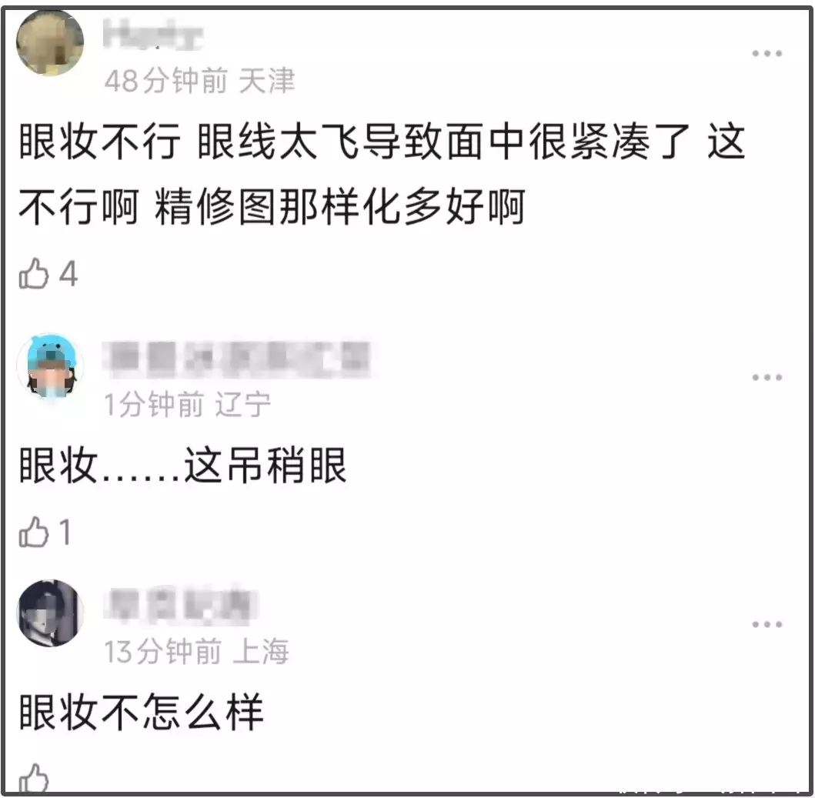View the blue-hat avatar's profile
Viewport: 815px width, 798px height.
coord(50,366)
